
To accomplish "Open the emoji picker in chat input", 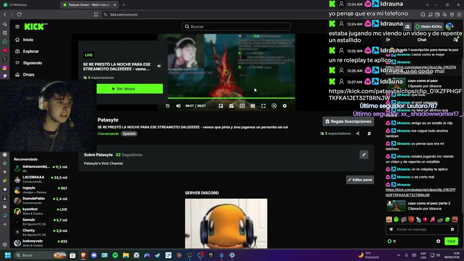I will (452, 229).
